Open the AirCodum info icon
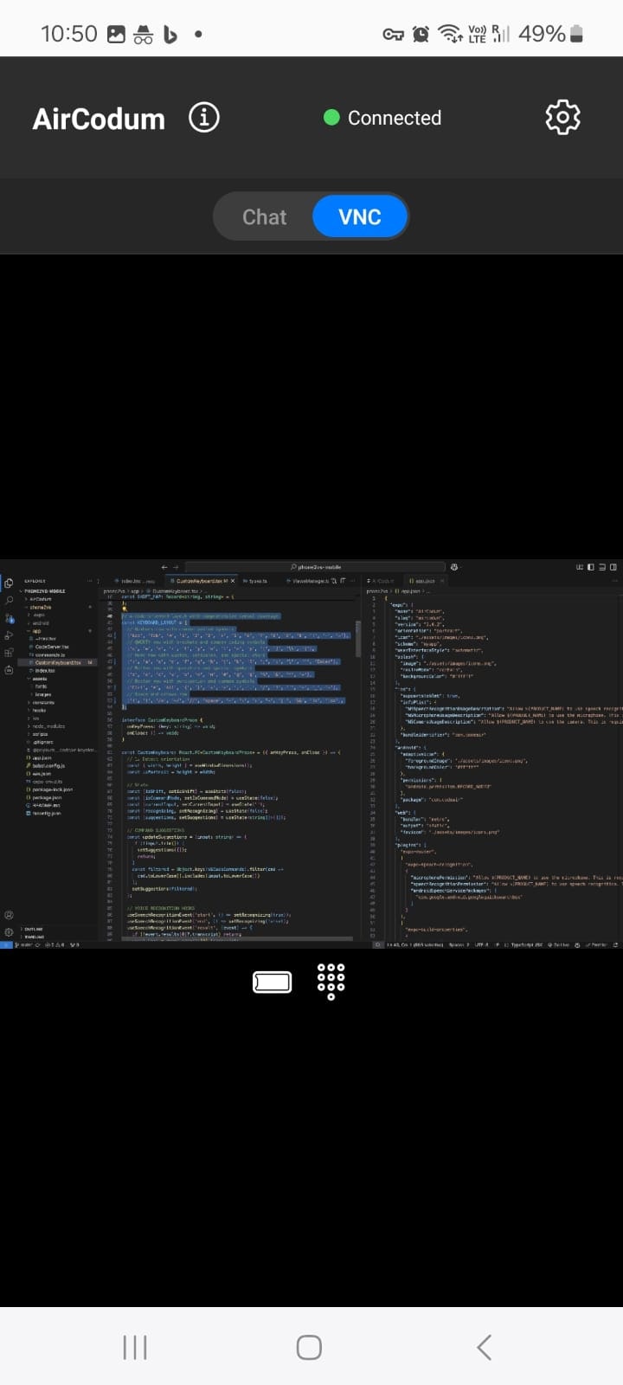This screenshot has height=1385, width=623. pyautogui.click(x=204, y=117)
